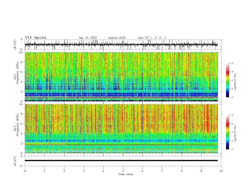Screen dimensions: 249x192
Task: Click the '-3' label on ch.1 colorbar
Action: pyautogui.click(x=232, y=63)
